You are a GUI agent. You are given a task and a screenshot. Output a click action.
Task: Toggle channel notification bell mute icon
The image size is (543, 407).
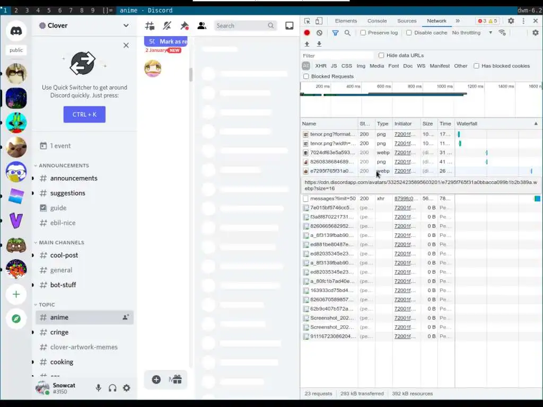(167, 25)
